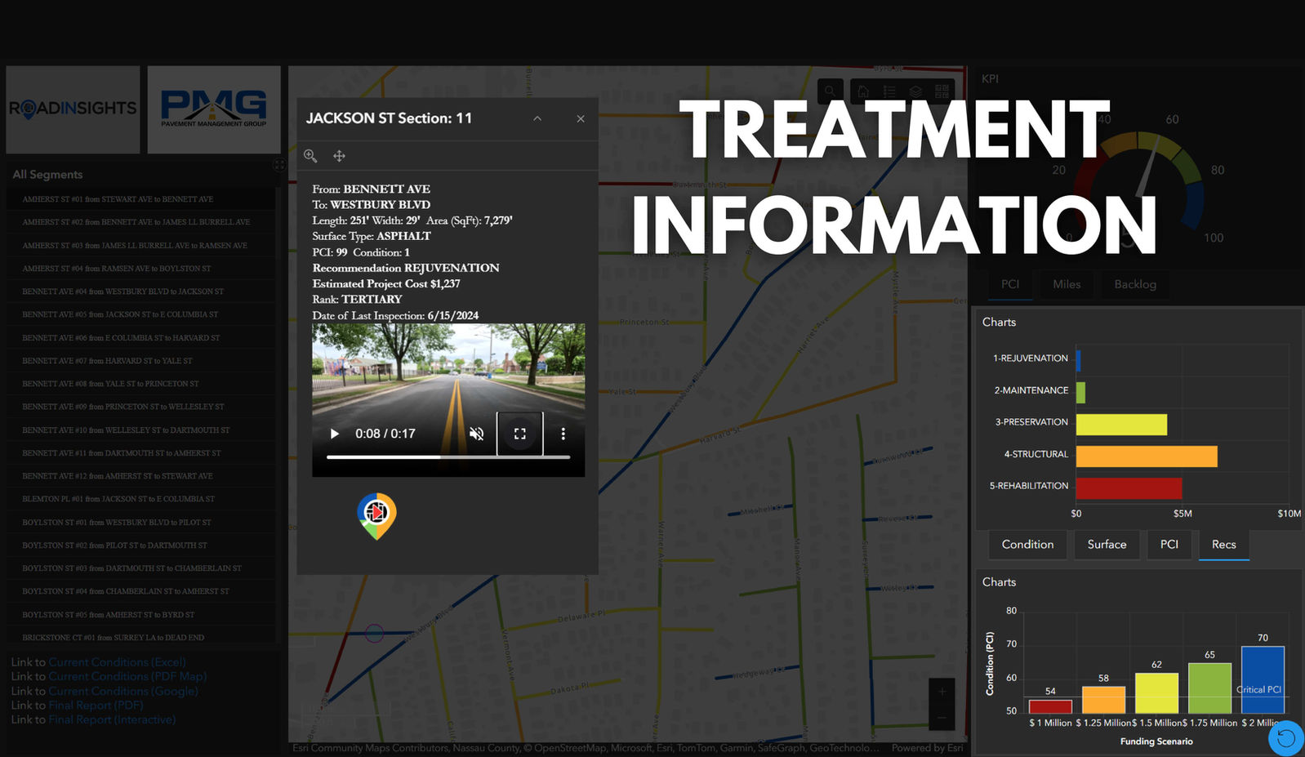The image size is (1305, 757).
Task: Select segment BOYLSTON ST #01 row
Action: 140,523
